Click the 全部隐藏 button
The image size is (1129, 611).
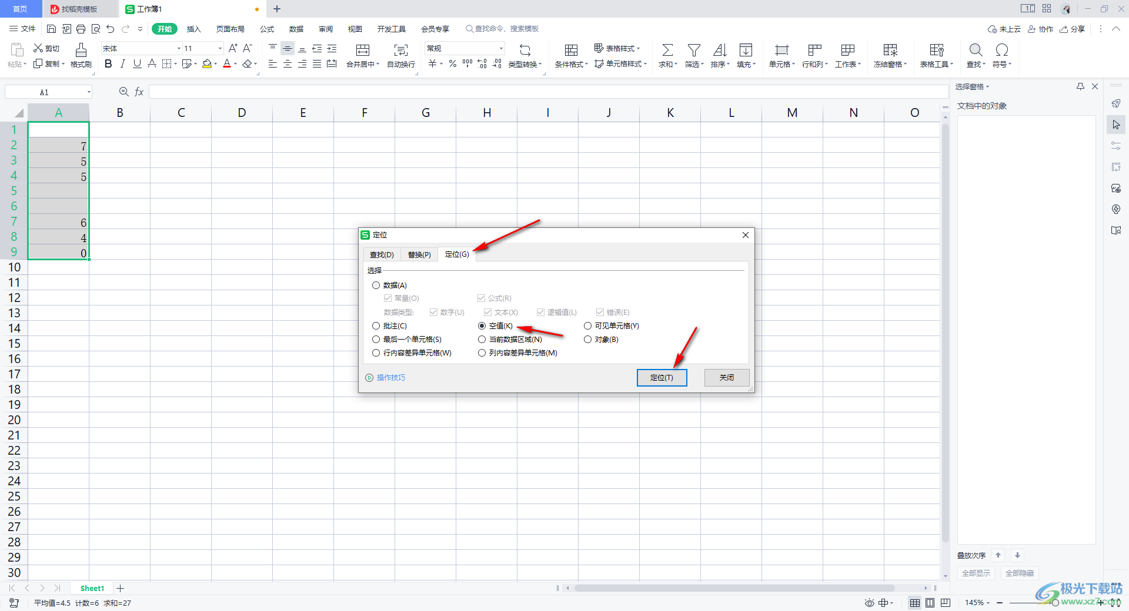[1019, 573]
